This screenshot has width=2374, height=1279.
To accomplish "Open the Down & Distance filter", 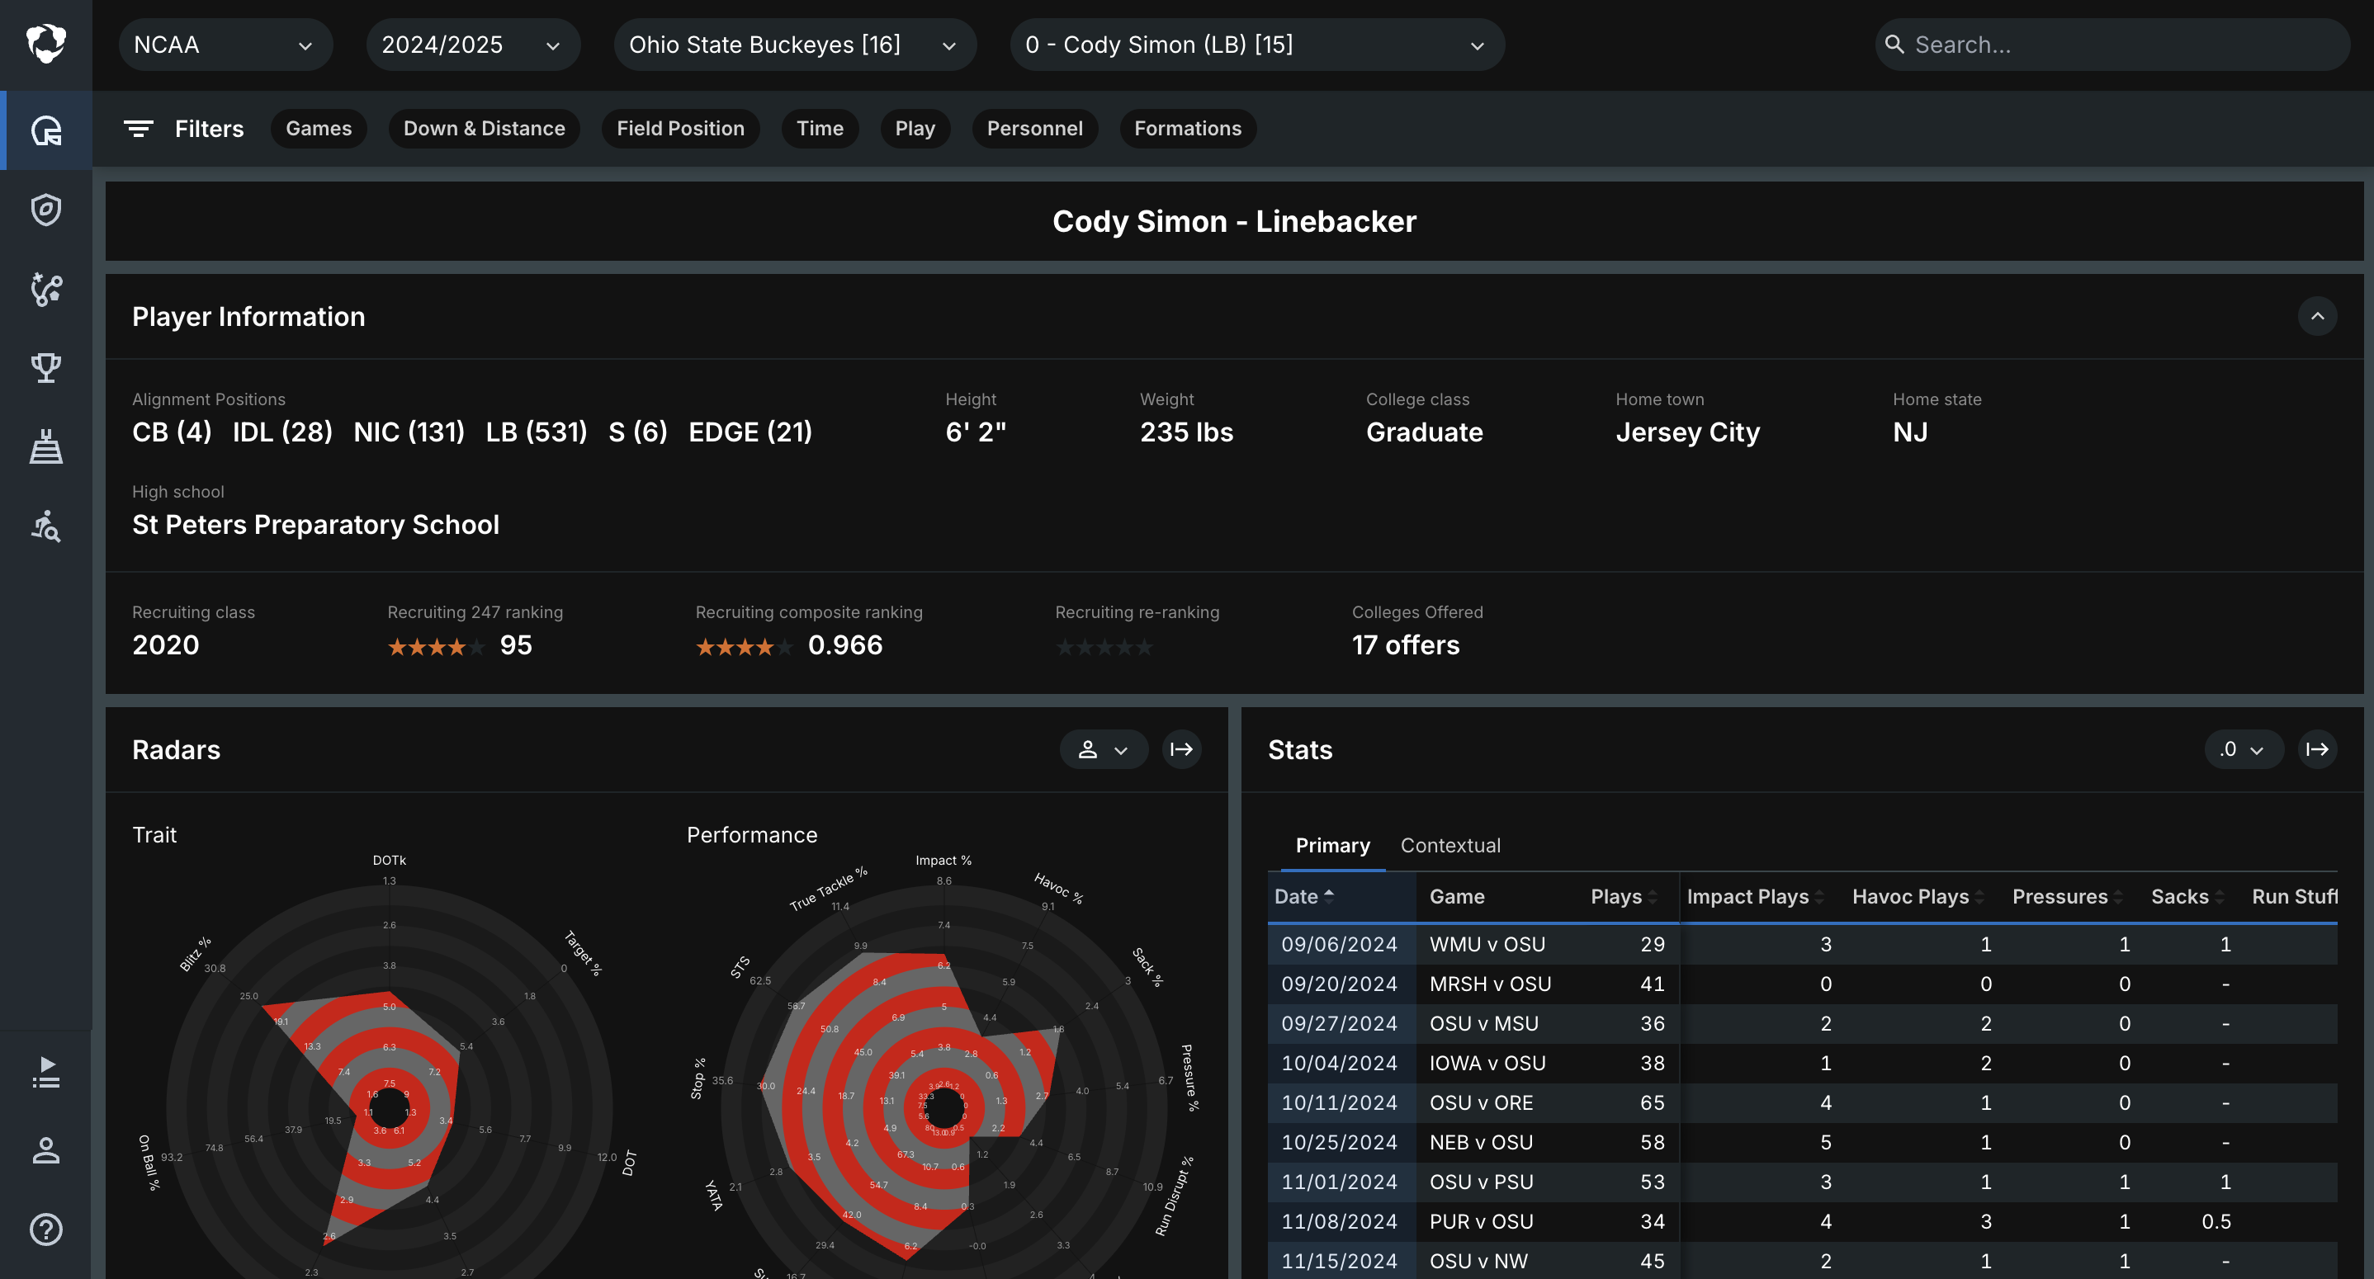I will coord(485,129).
